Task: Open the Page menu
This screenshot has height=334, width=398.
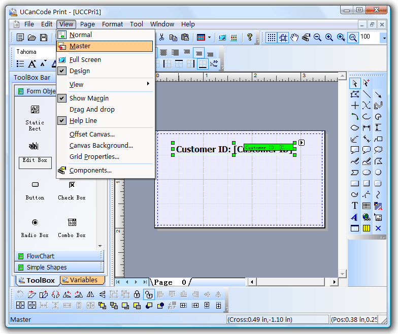Action: [x=87, y=24]
